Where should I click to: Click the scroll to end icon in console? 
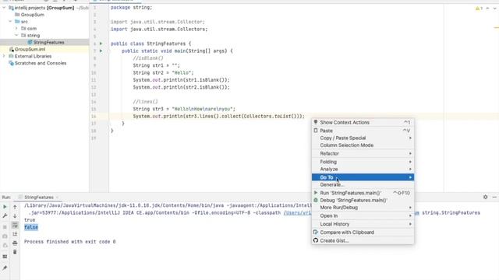[15, 234]
